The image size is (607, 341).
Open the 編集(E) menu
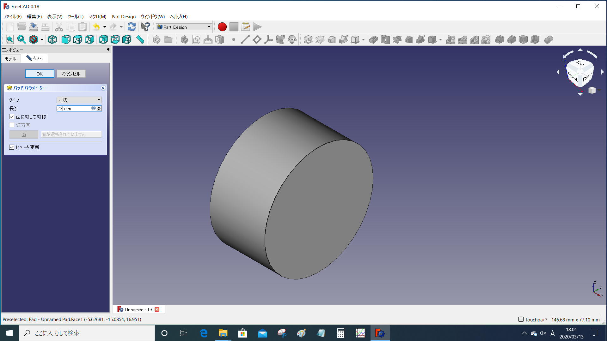(34, 16)
